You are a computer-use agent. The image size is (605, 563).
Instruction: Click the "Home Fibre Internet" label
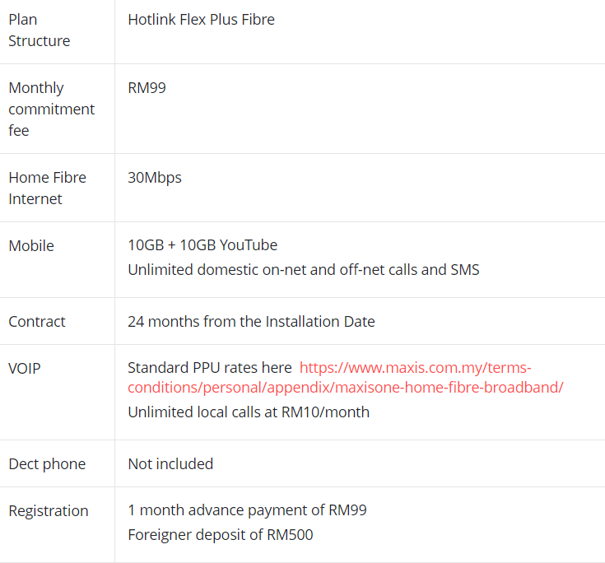tap(47, 188)
